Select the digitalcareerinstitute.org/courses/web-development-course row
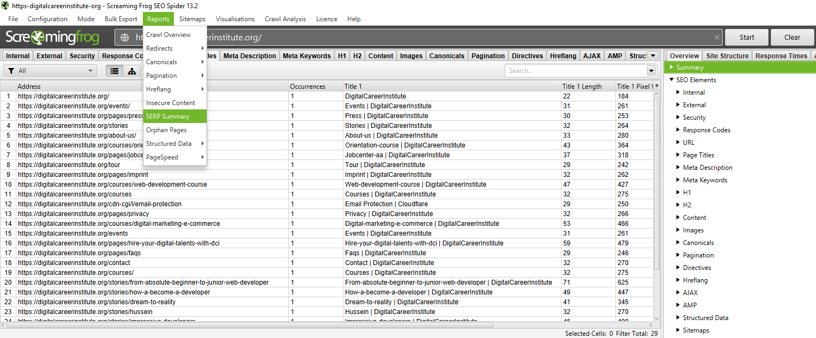 click(327, 185)
